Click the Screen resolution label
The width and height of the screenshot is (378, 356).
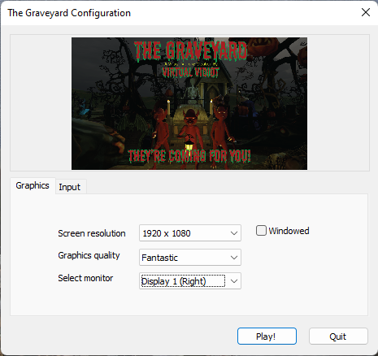(x=92, y=233)
